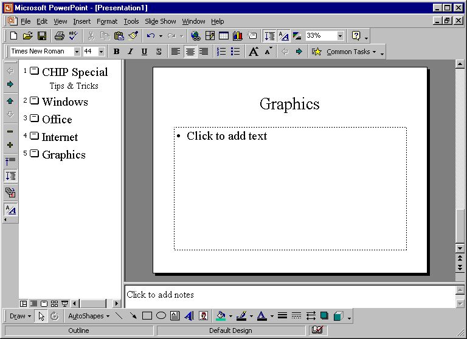Open the Format menu
This screenshot has width=467, height=339.
pos(107,21)
